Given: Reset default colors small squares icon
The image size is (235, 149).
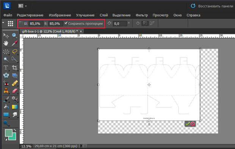Looking at the screenshot, I should (6, 139).
